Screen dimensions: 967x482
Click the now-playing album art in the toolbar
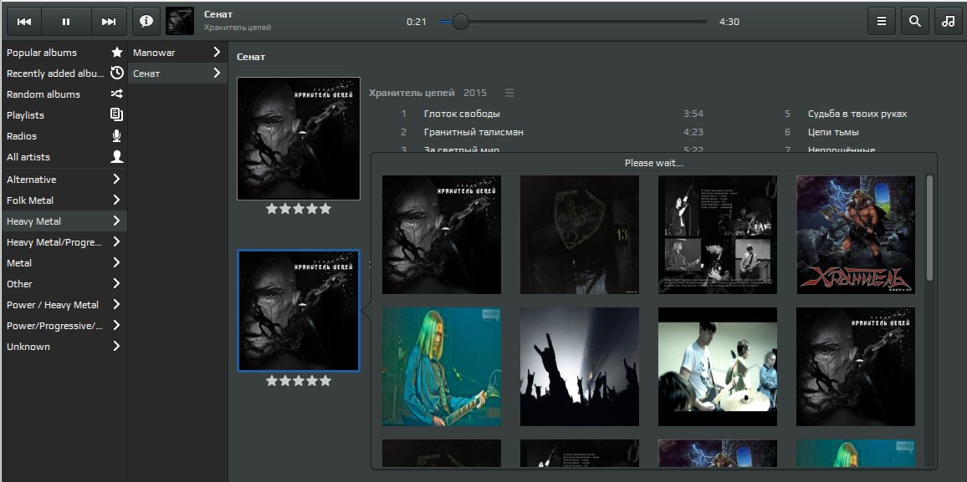[x=180, y=22]
